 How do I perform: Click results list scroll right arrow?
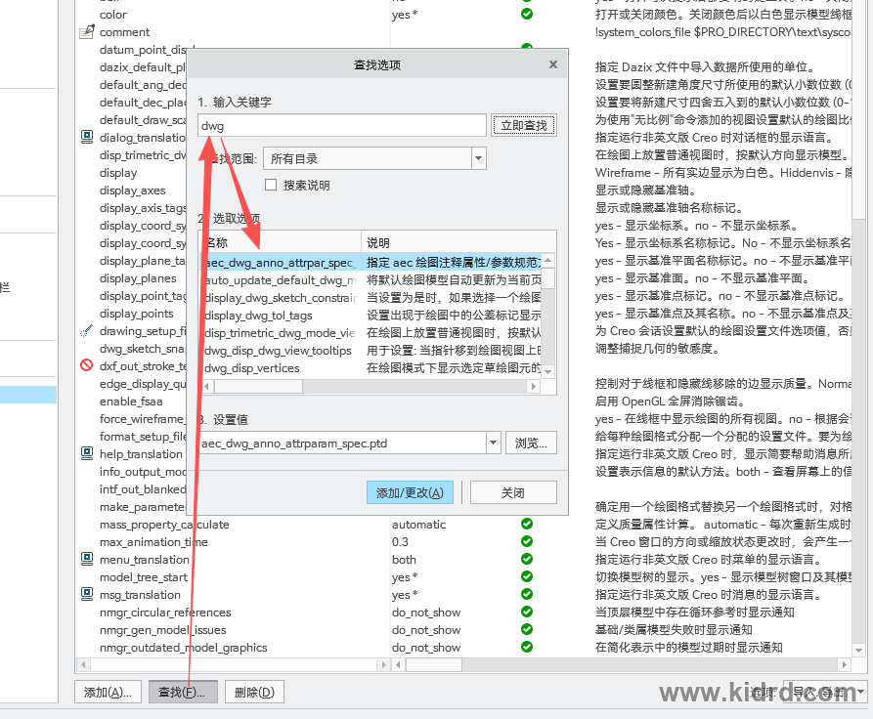coord(534,386)
